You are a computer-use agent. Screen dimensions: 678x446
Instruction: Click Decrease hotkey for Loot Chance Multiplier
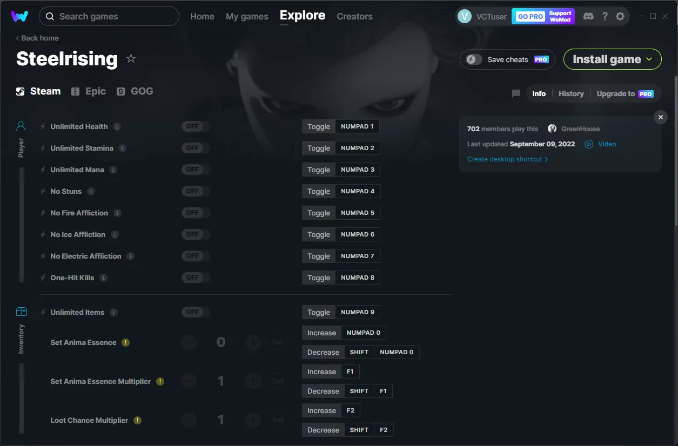coord(323,430)
